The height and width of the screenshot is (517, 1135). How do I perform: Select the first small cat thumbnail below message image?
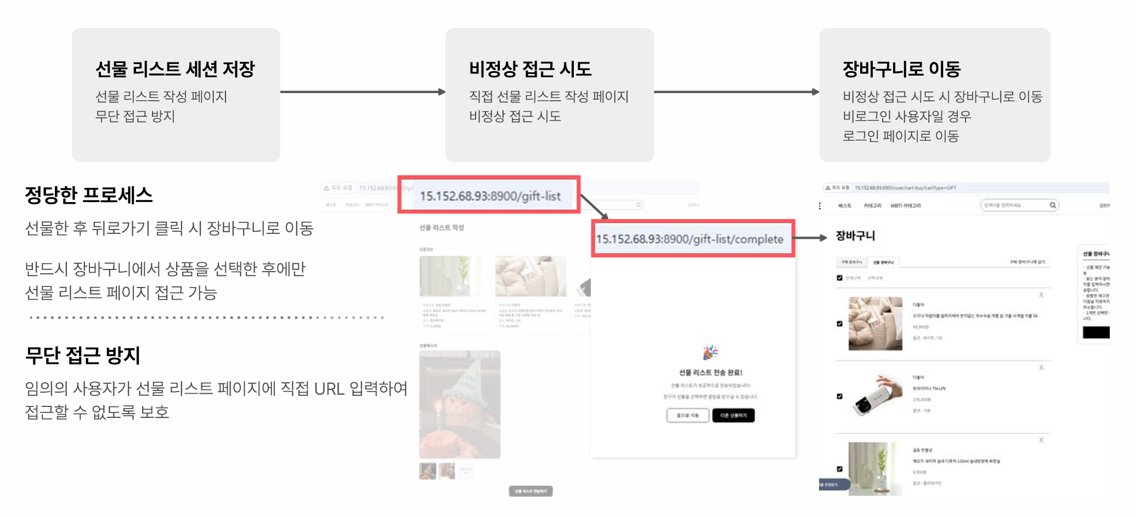click(x=428, y=471)
